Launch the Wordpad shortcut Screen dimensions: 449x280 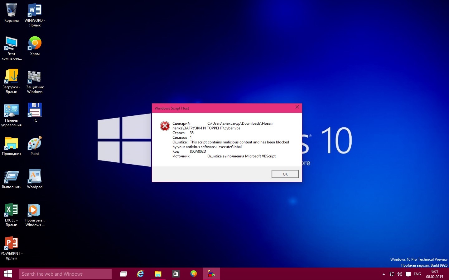pyautogui.click(x=35, y=176)
